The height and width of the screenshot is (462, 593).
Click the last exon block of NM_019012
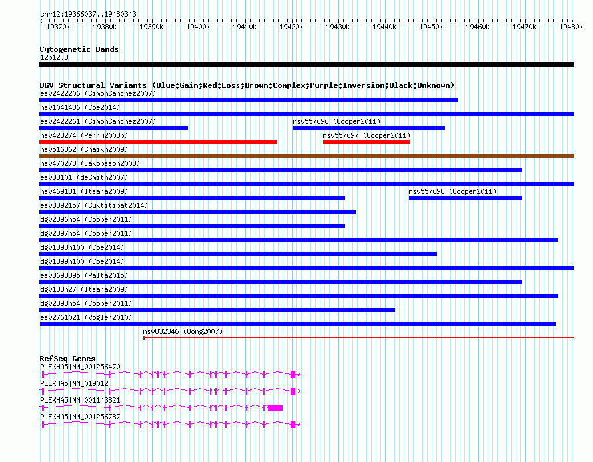pos(293,391)
